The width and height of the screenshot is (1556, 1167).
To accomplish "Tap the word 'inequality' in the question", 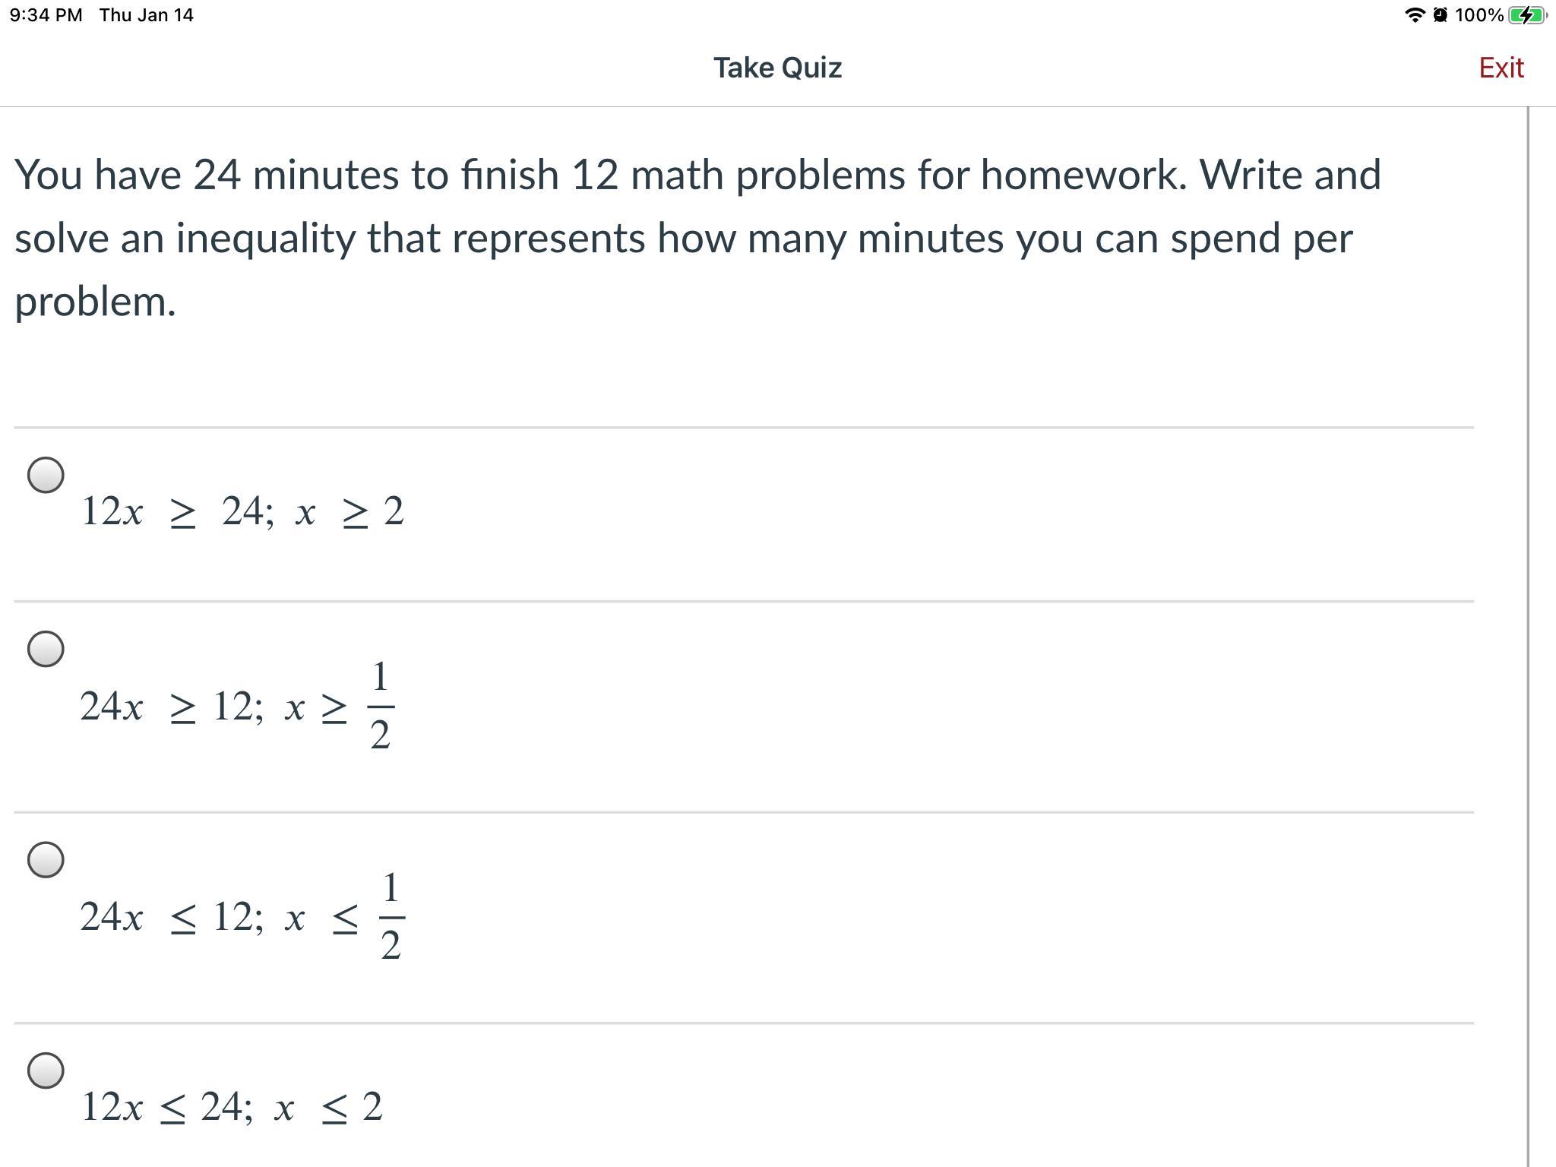I will [265, 239].
